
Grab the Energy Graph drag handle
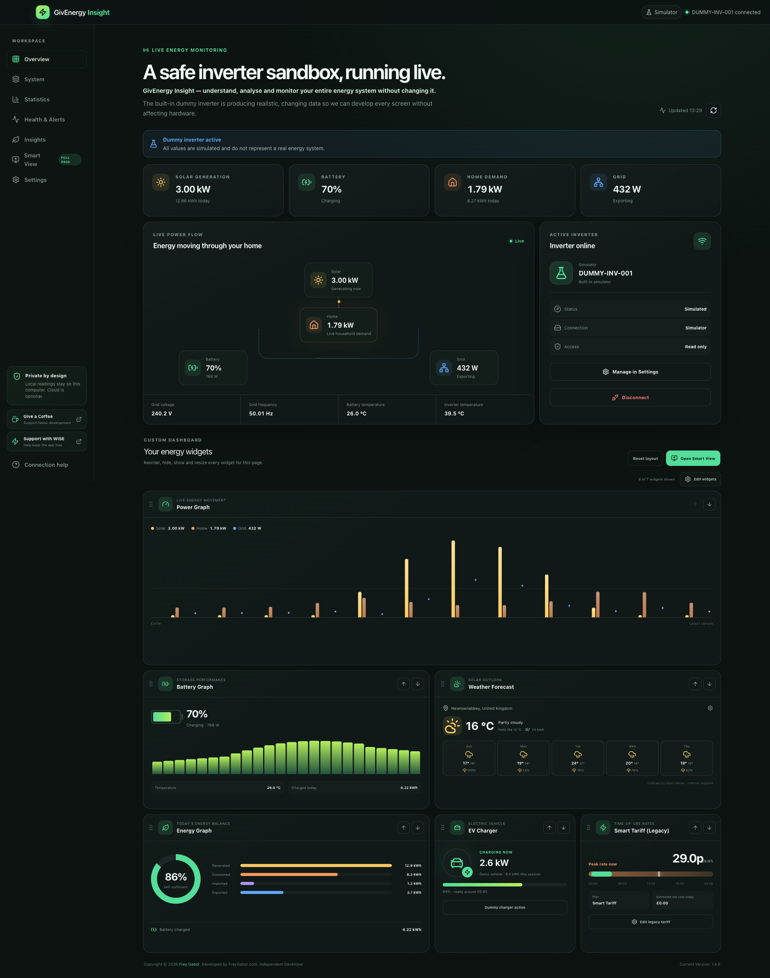[151, 827]
